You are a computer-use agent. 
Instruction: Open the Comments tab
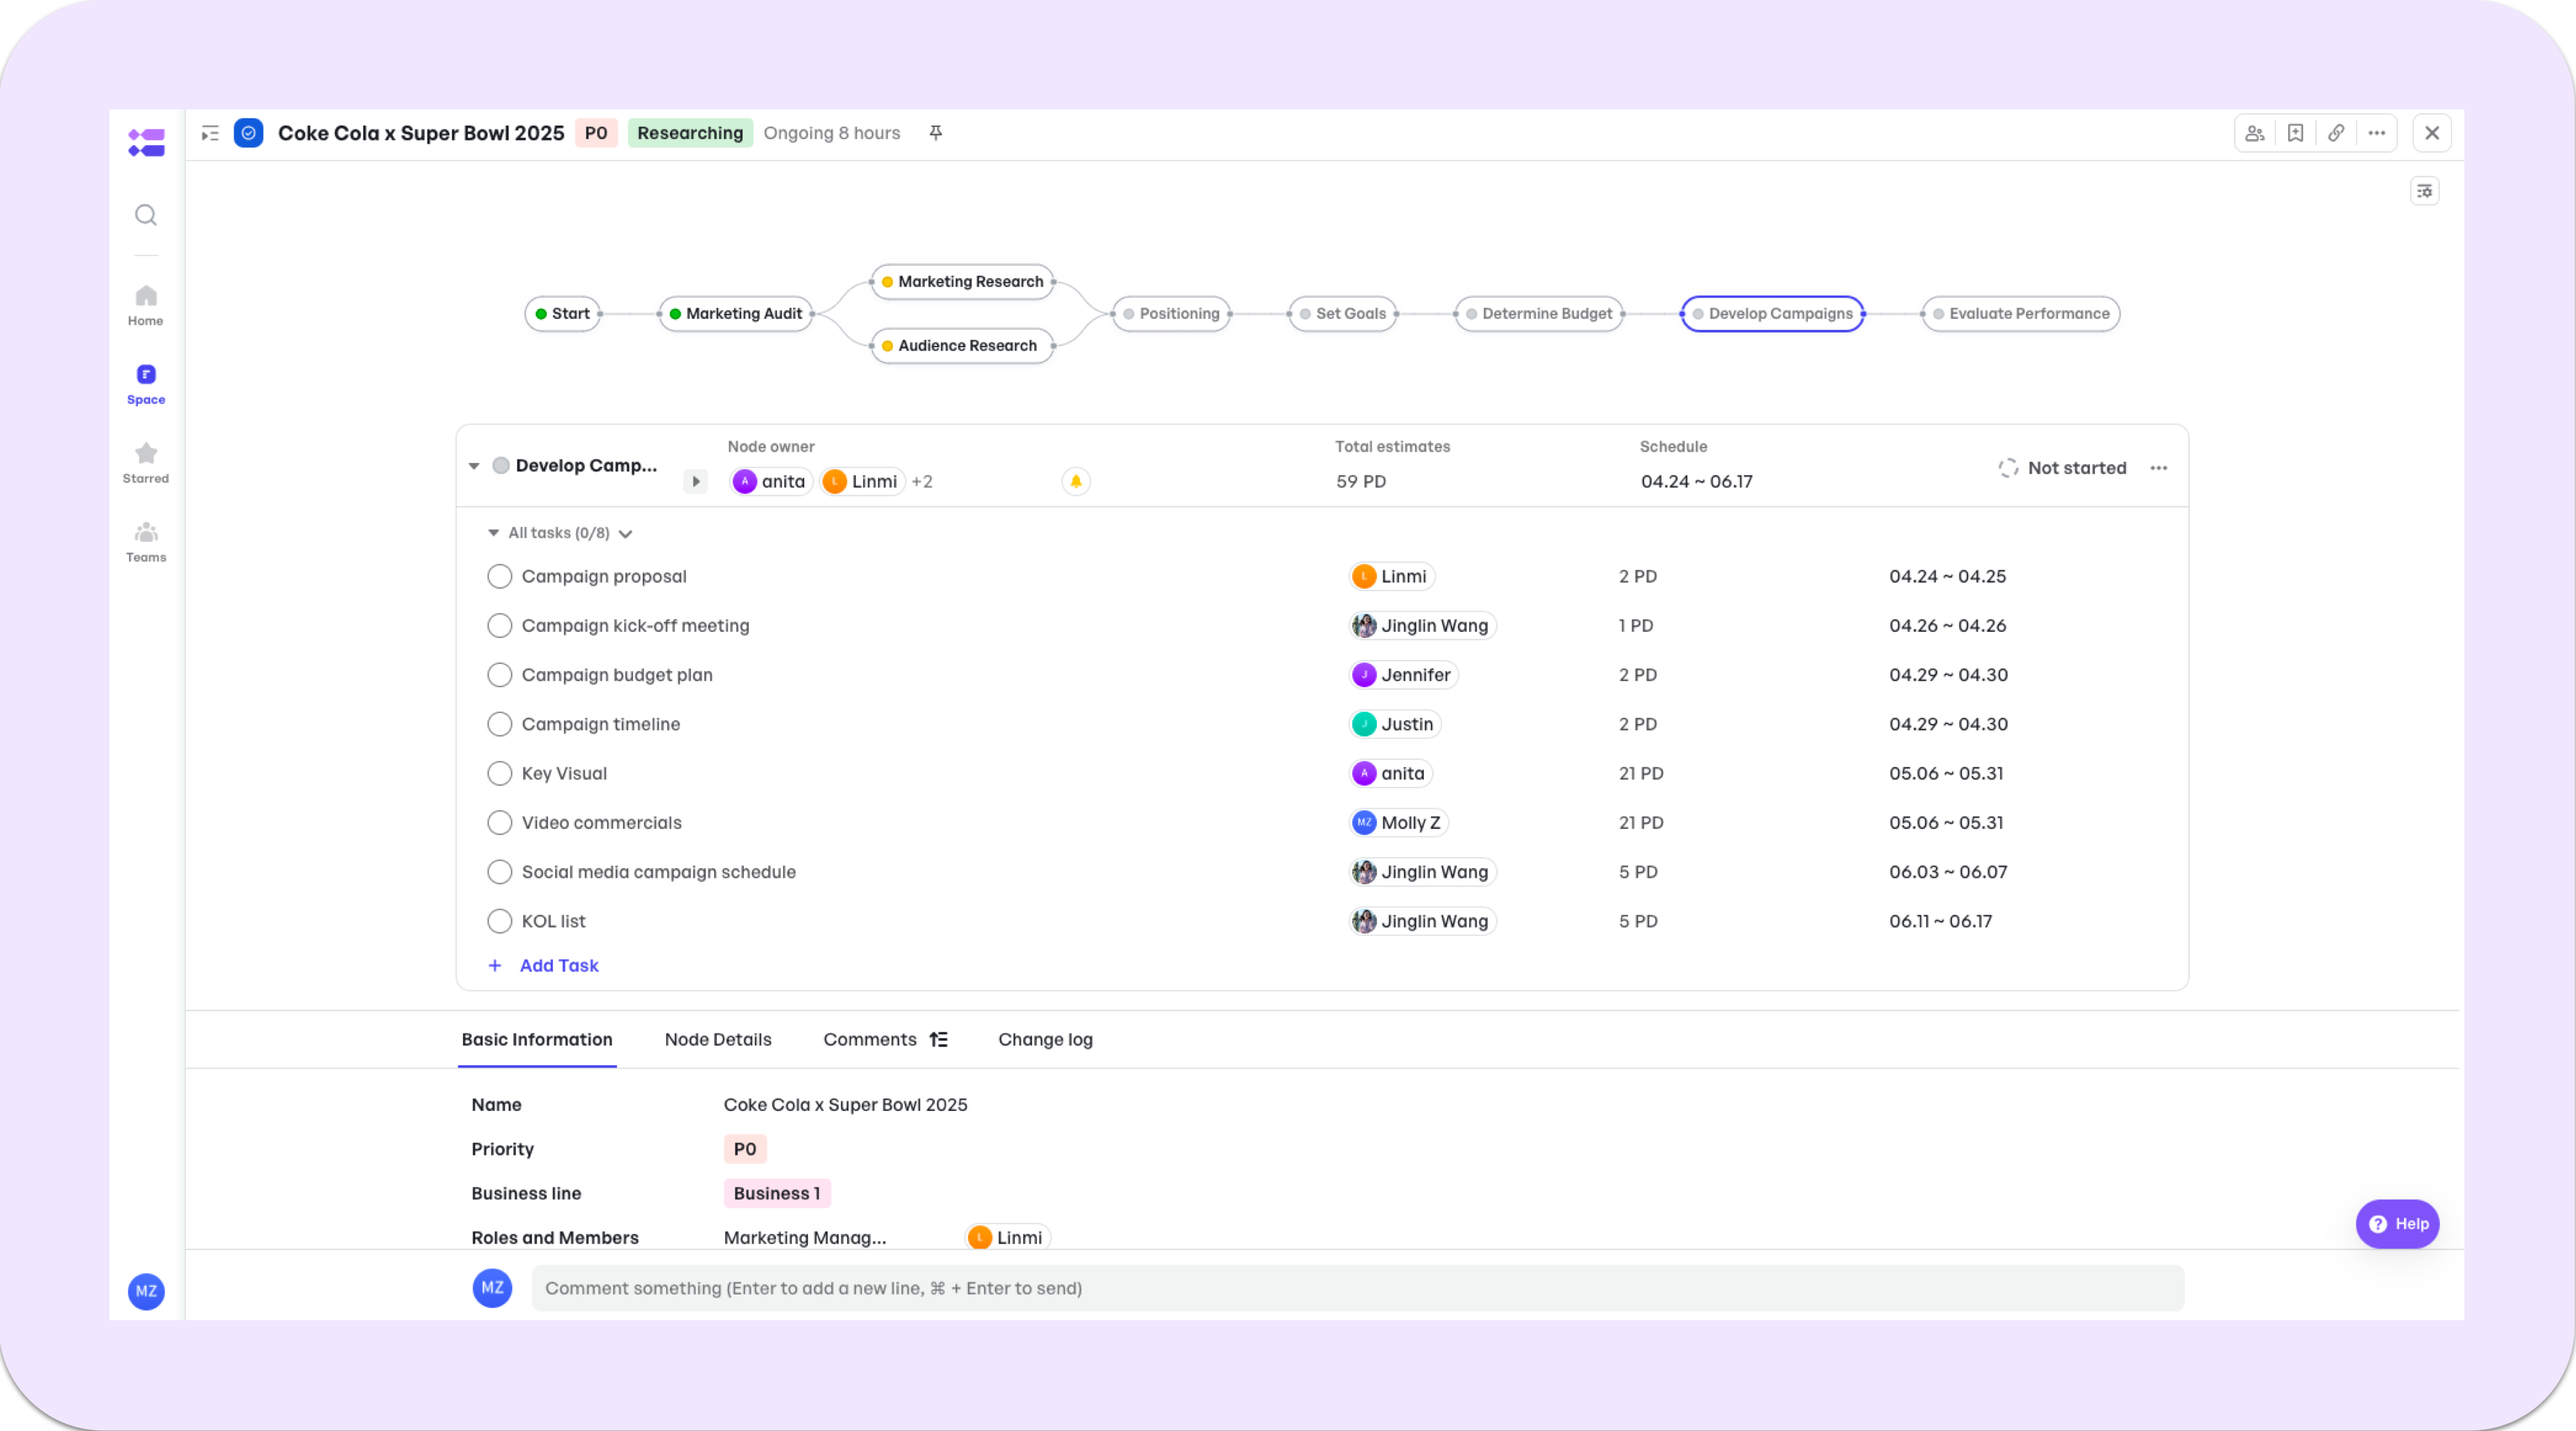click(870, 1039)
